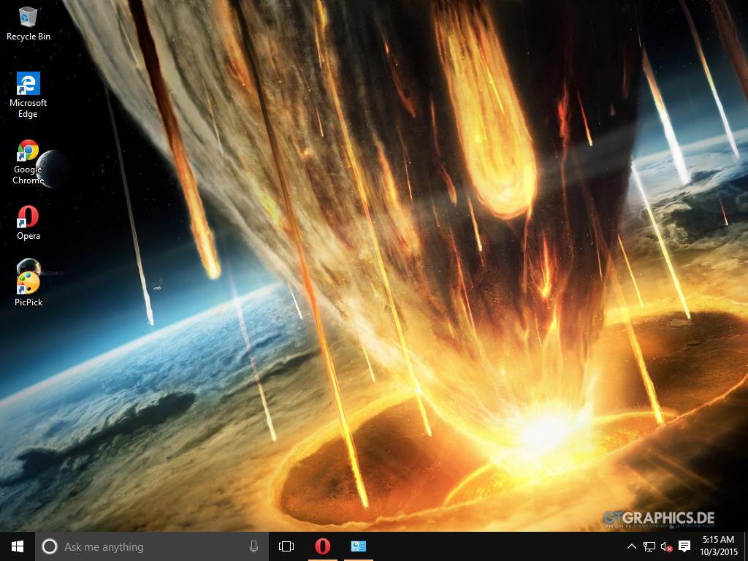Expand hidden icons in the system tray

click(631, 546)
